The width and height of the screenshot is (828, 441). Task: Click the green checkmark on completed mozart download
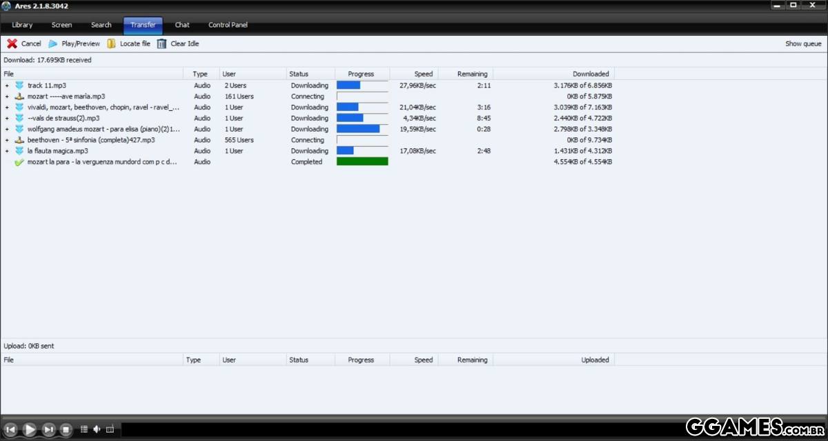coord(19,162)
